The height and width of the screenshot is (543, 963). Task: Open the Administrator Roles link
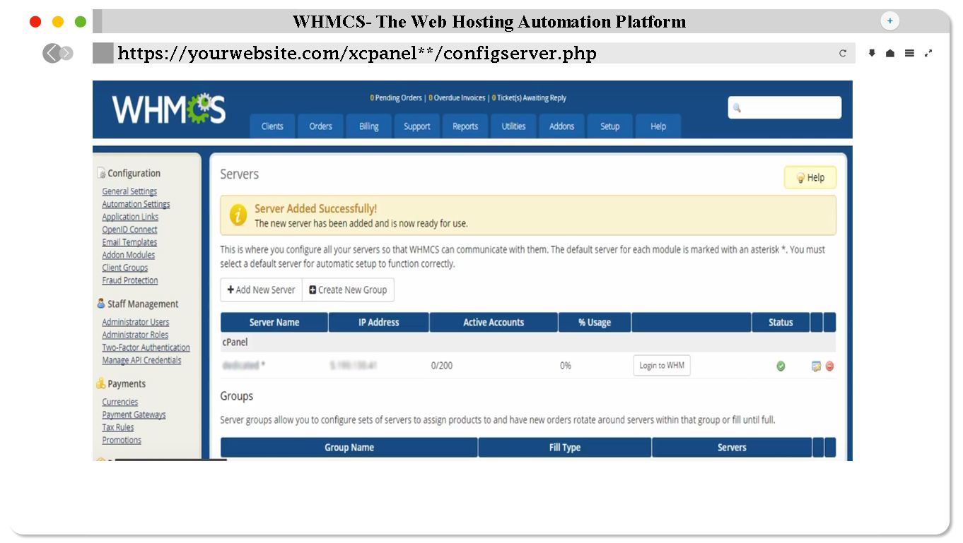click(135, 335)
